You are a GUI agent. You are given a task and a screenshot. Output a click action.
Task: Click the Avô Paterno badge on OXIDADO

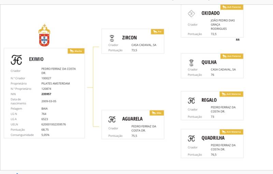coord(232,7)
